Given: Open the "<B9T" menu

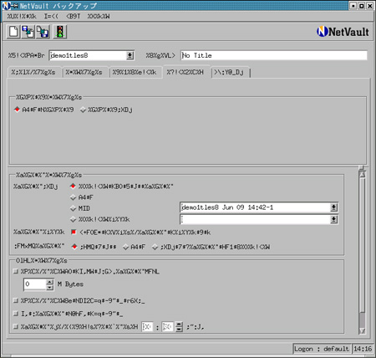Looking at the screenshot, I should tap(74, 16).
